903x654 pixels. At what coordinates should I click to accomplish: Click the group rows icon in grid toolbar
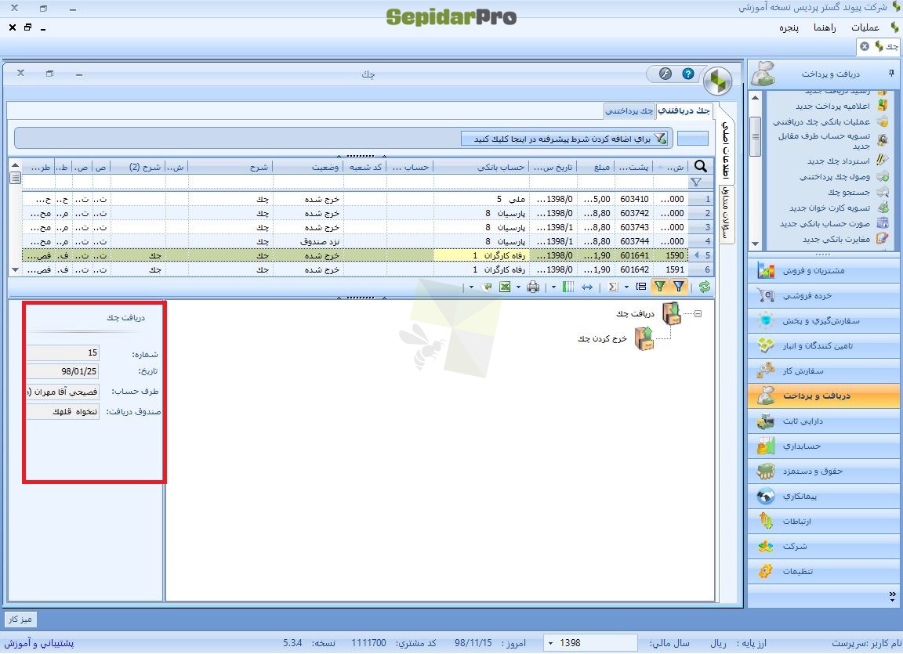pos(641,287)
